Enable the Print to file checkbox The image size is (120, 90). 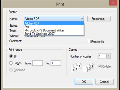(x=89, y=41)
